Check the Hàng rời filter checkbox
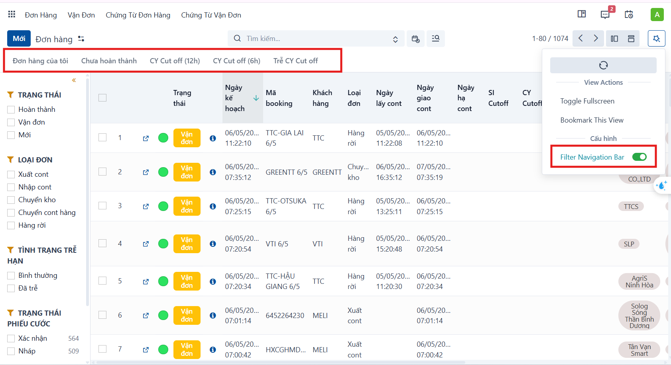This screenshot has width=671, height=365. pos(11,226)
